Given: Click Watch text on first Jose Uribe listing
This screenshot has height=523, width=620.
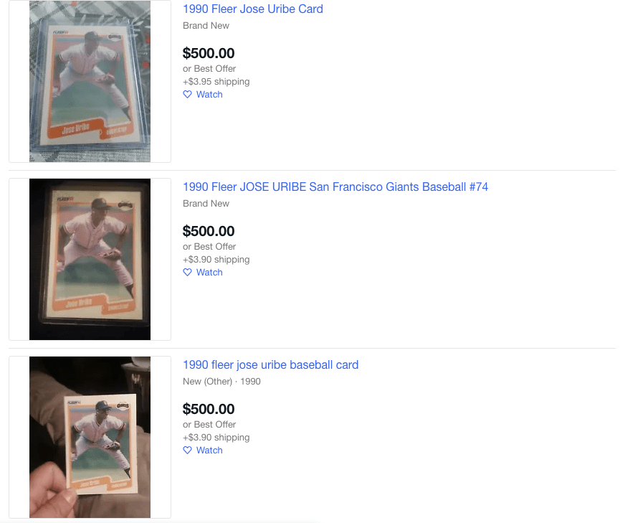Looking at the screenshot, I should (209, 95).
